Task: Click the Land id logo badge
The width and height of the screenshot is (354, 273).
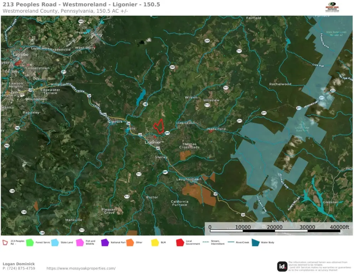Action: 282,267
